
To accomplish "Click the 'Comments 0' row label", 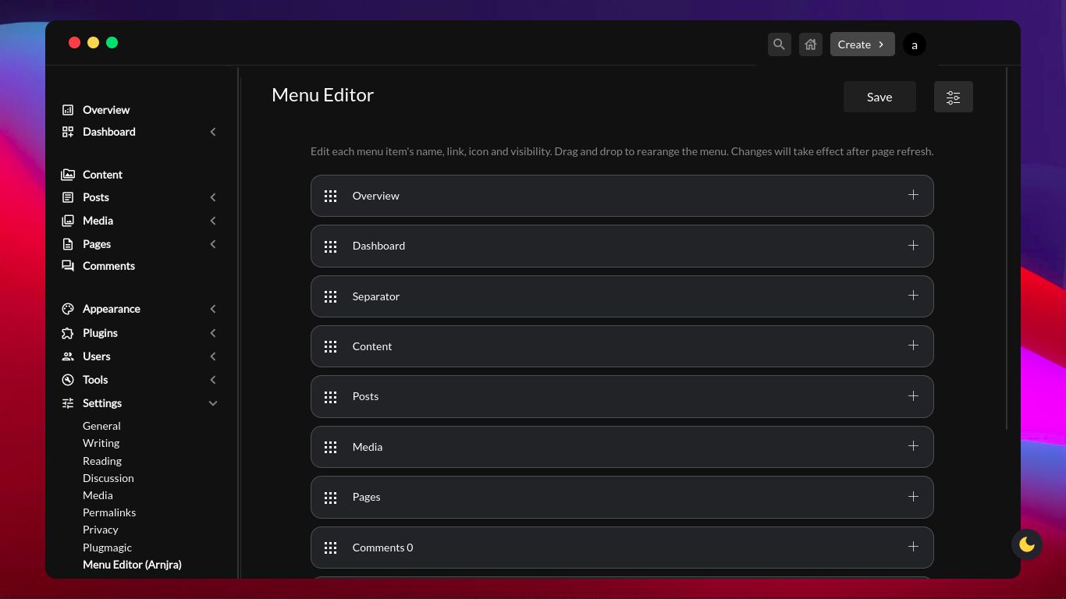I will pyautogui.click(x=383, y=548).
